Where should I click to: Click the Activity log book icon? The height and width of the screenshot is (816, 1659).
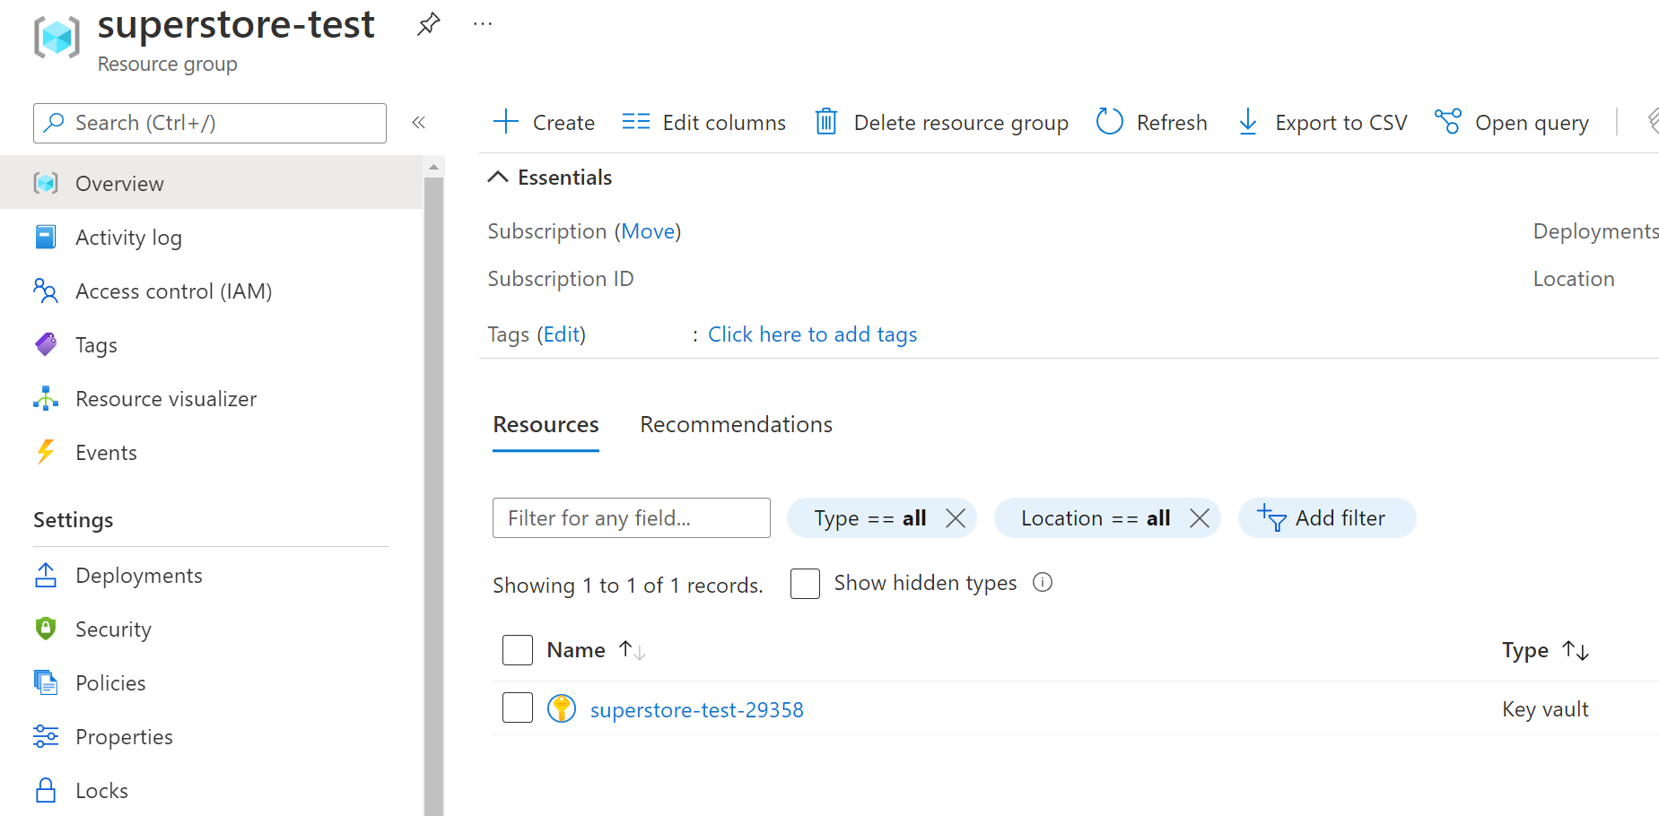(46, 237)
